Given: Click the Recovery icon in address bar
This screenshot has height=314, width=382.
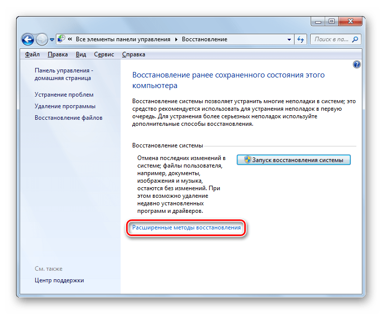Looking at the screenshot, I should click(61, 39).
